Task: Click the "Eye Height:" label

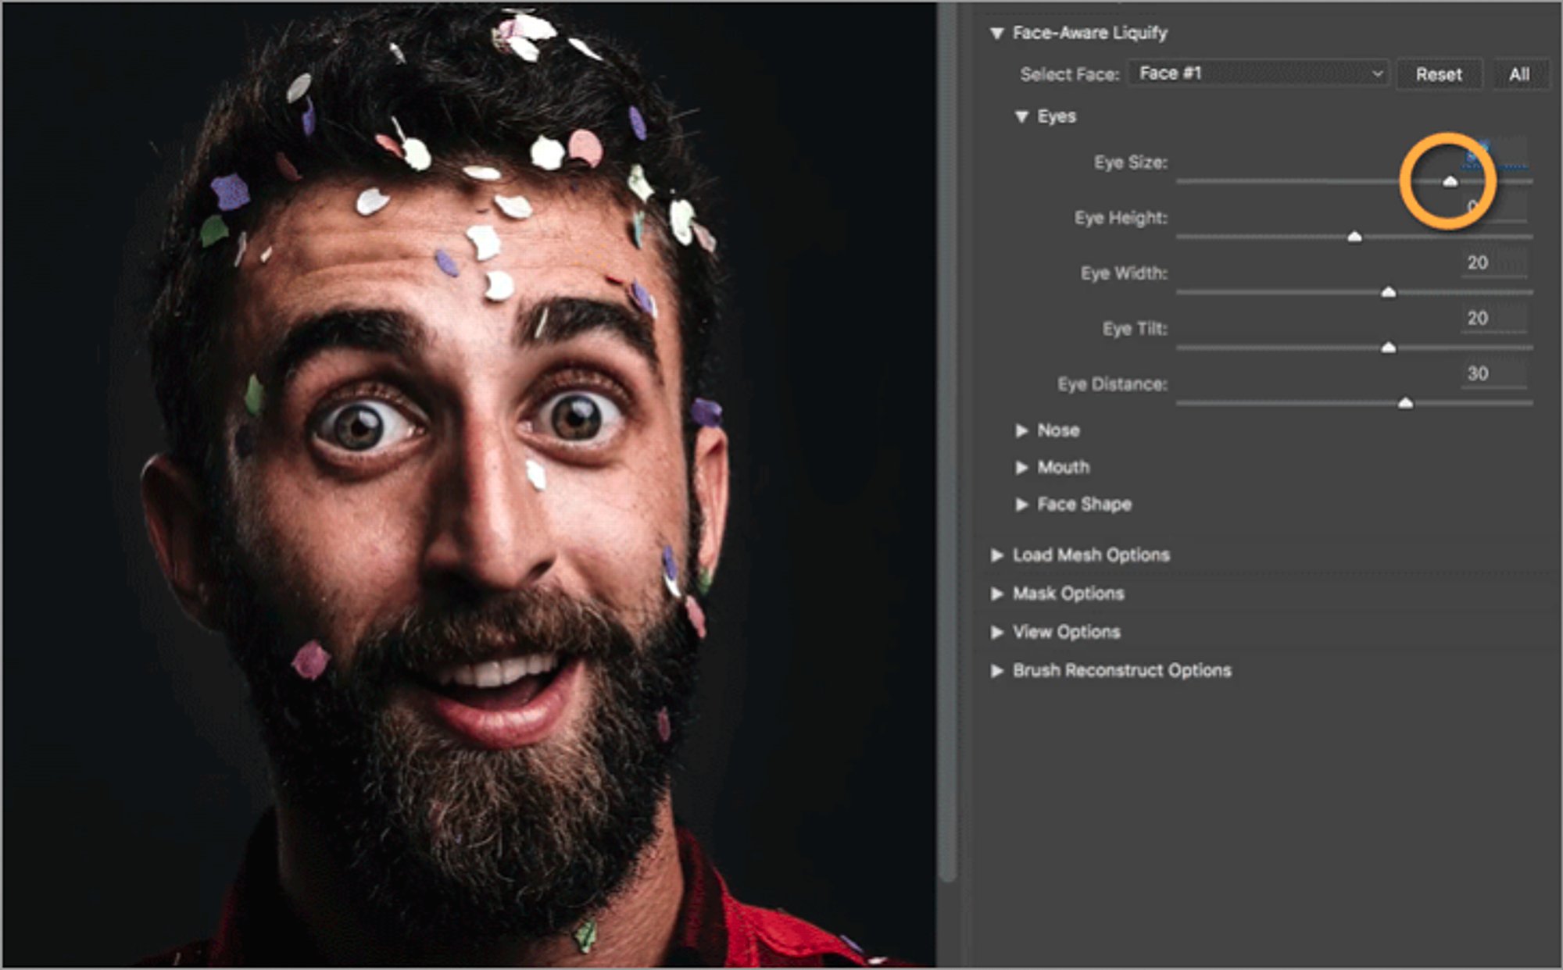Action: pyautogui.click(x=1121, y=218)
